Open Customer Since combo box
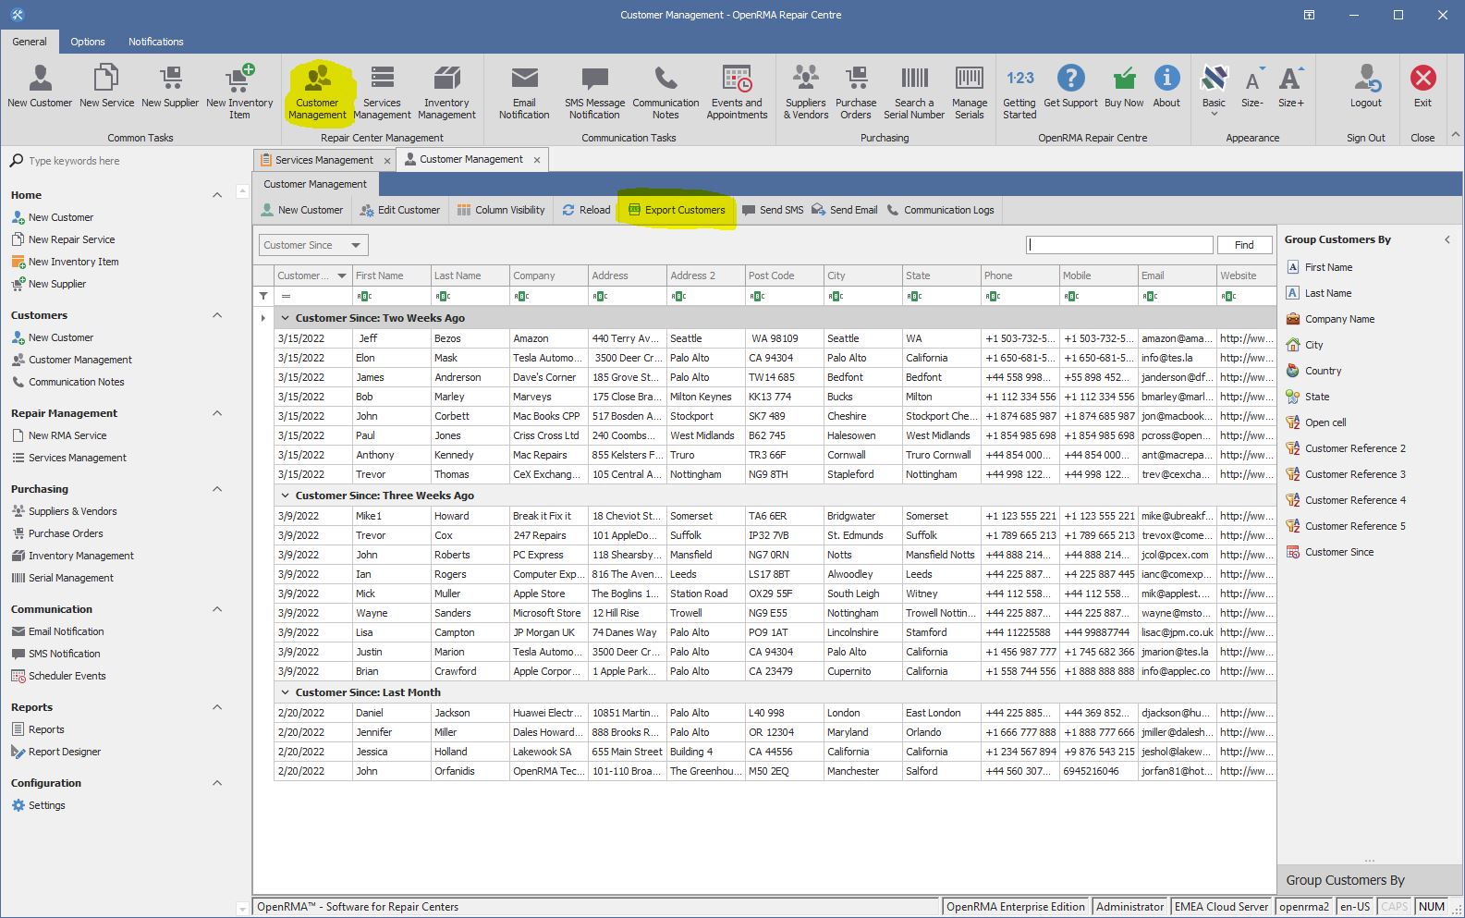Image resolution: width=1465 pixels, height=918 pixels. 313,245
